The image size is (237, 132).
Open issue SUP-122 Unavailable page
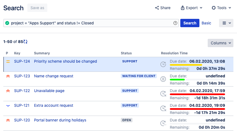49,91
